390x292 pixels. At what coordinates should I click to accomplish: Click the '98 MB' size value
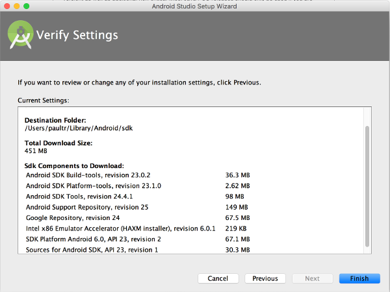pos(235,197)
